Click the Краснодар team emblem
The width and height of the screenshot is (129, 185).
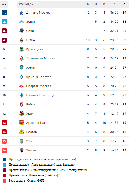(x=22, y=49)
